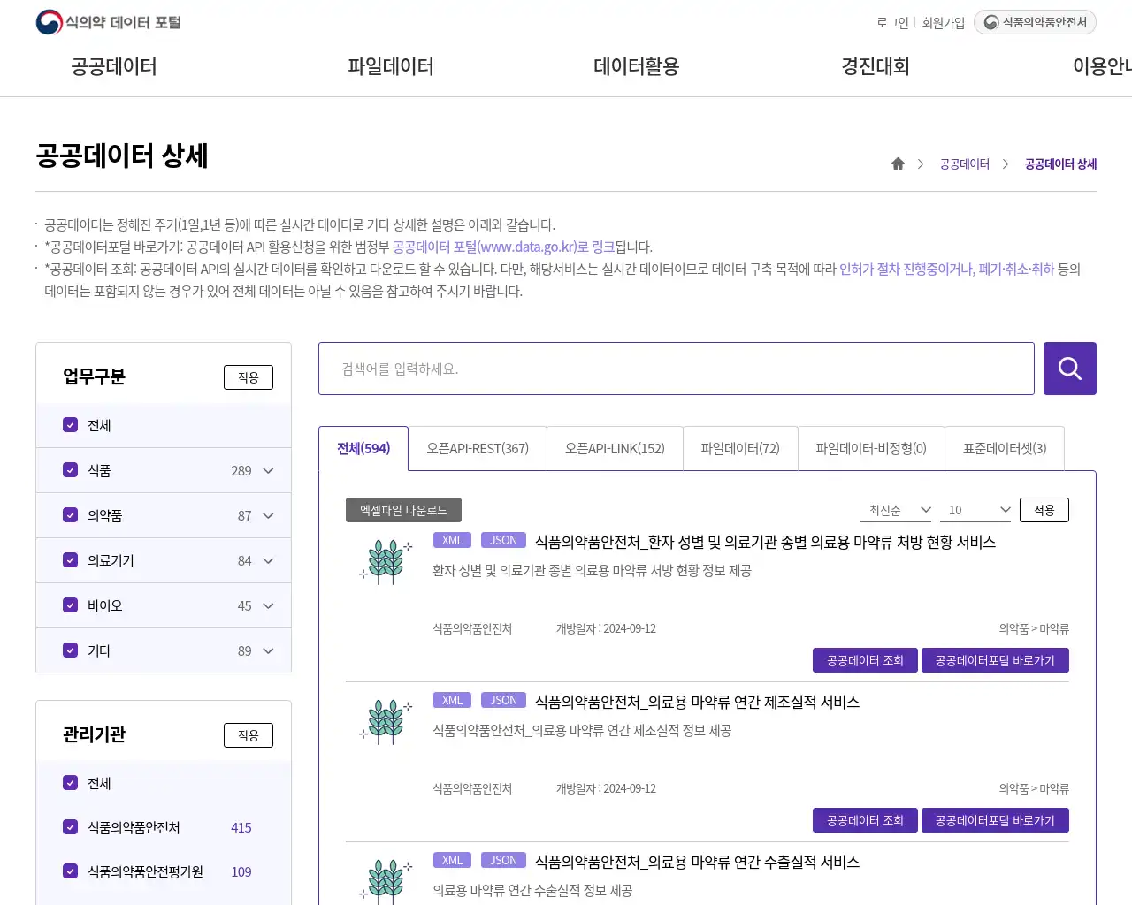This screenshot has width=1132, height=905.
Task: Expand the 의료기기 category chevron
Action: click(269, 560)
